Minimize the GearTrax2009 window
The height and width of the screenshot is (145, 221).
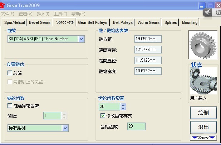point(202,6)
